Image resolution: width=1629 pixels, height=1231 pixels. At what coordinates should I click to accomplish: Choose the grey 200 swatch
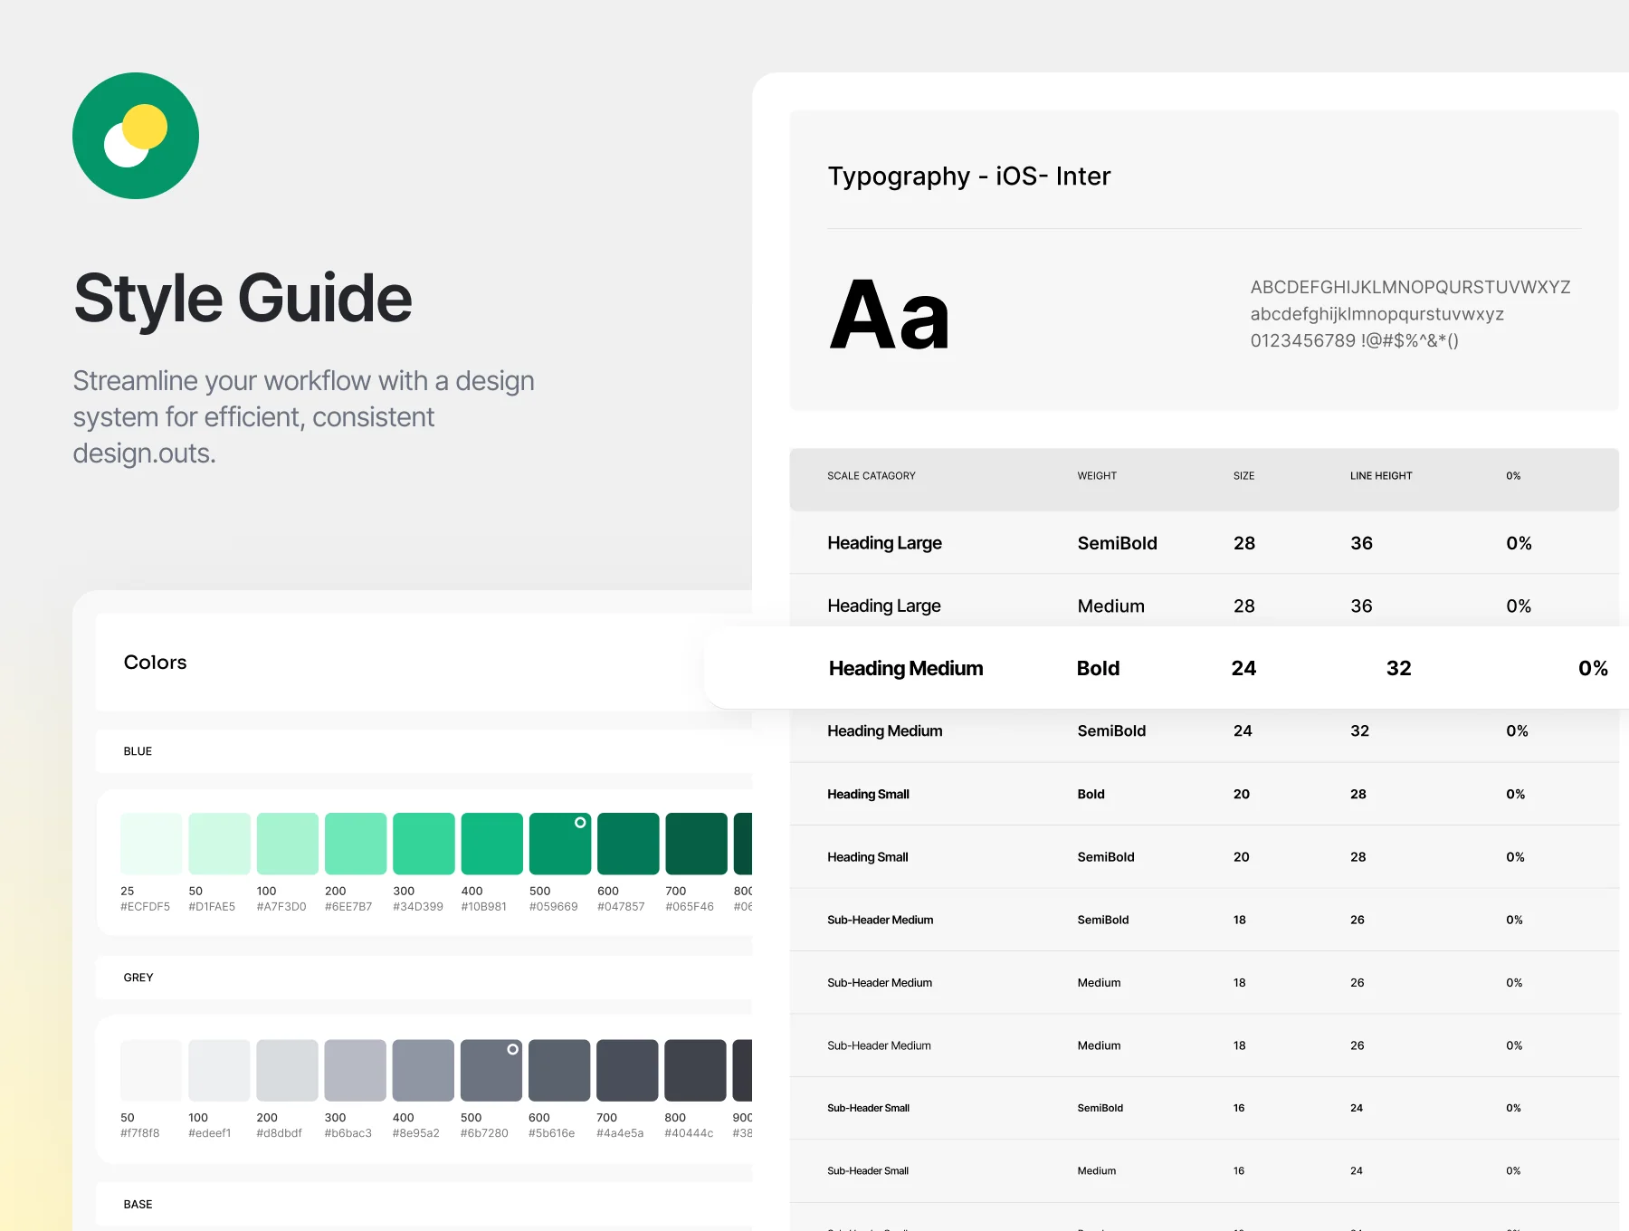[287, 1070]
